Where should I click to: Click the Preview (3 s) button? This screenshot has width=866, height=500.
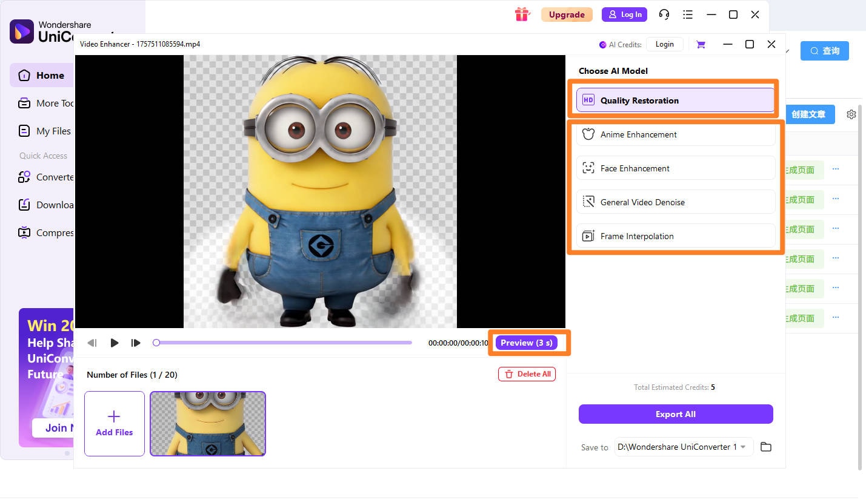pyautogui.click(x=526, y=343)
